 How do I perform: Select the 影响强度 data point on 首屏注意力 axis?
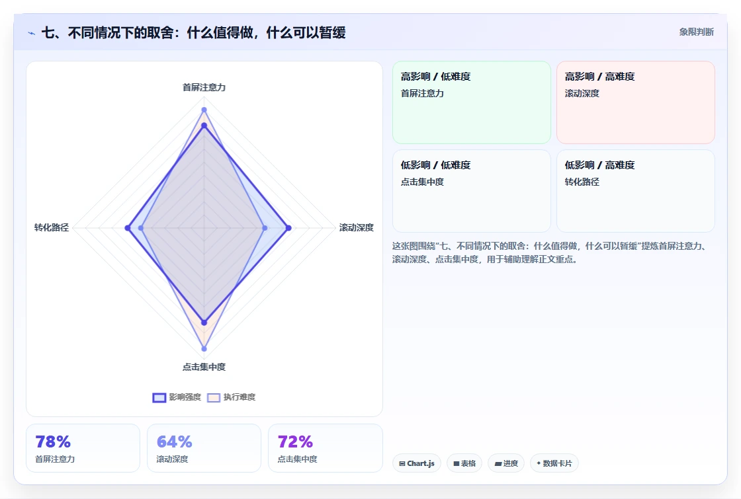pyautogui.click(x=204, y=126)
